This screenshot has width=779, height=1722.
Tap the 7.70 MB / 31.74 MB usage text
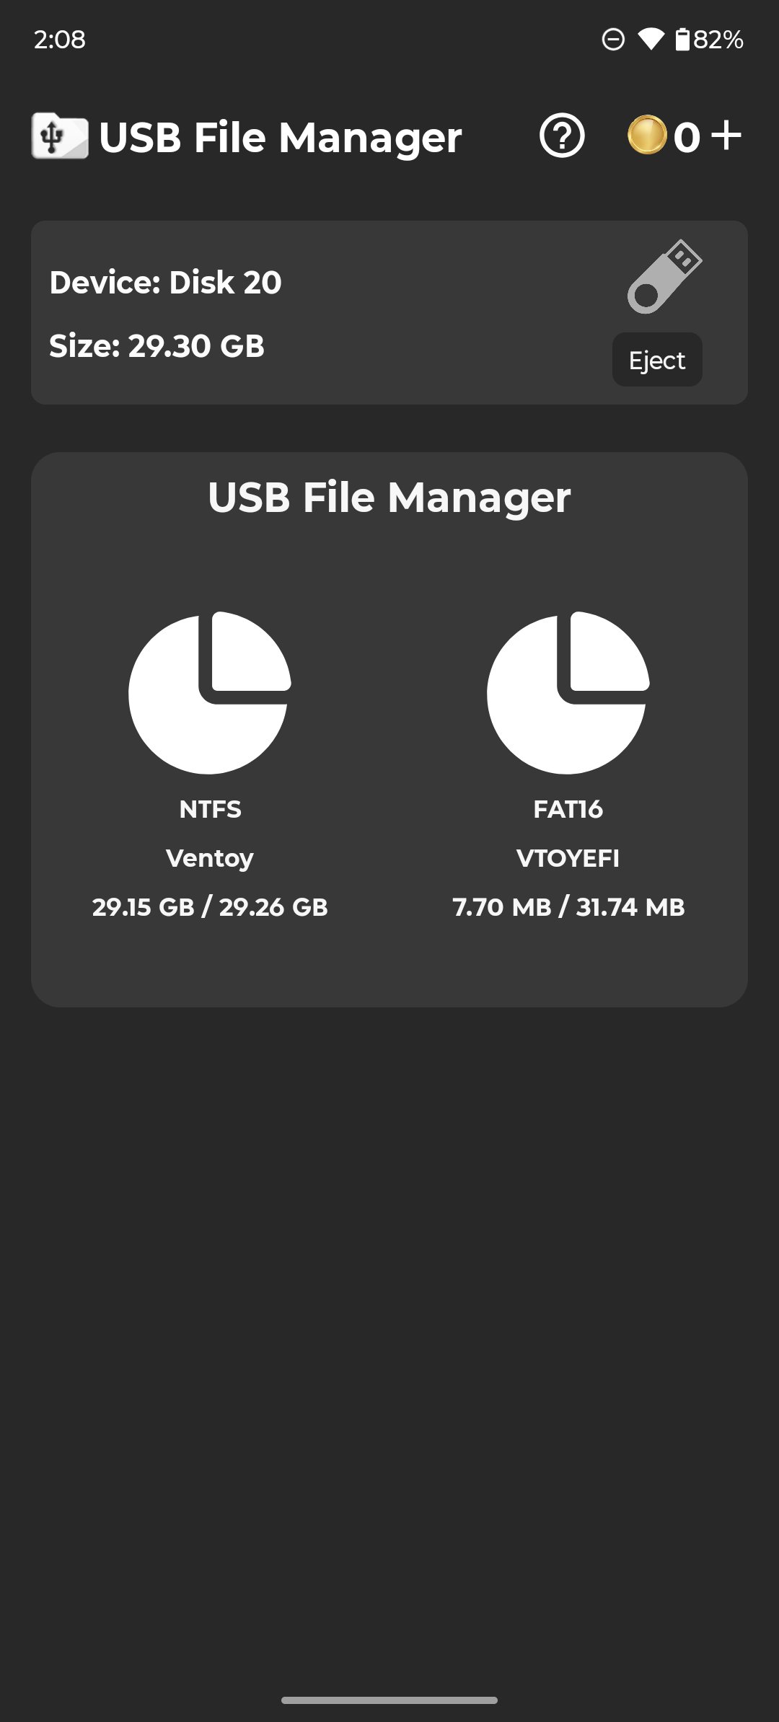[x=568, y=906]
